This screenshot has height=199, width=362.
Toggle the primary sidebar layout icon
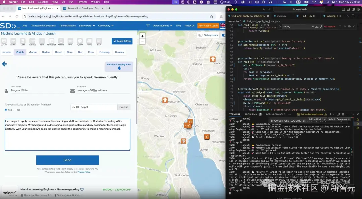pyautogui.click(x=343, y=9)
